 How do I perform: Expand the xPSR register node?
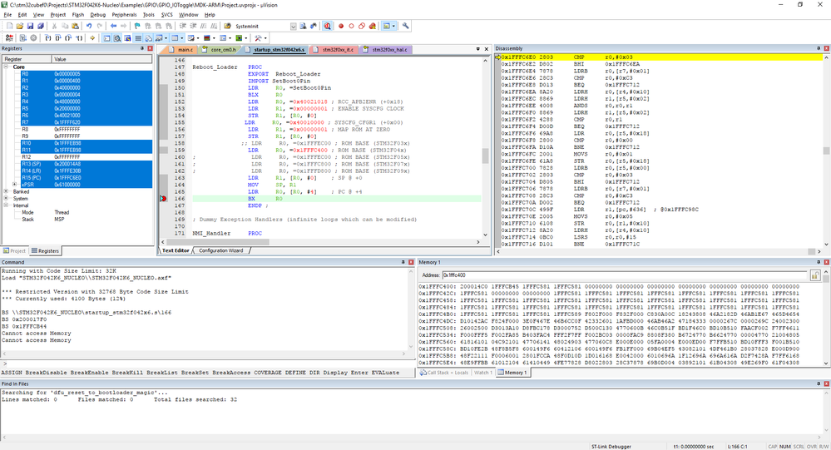(17, 185)
